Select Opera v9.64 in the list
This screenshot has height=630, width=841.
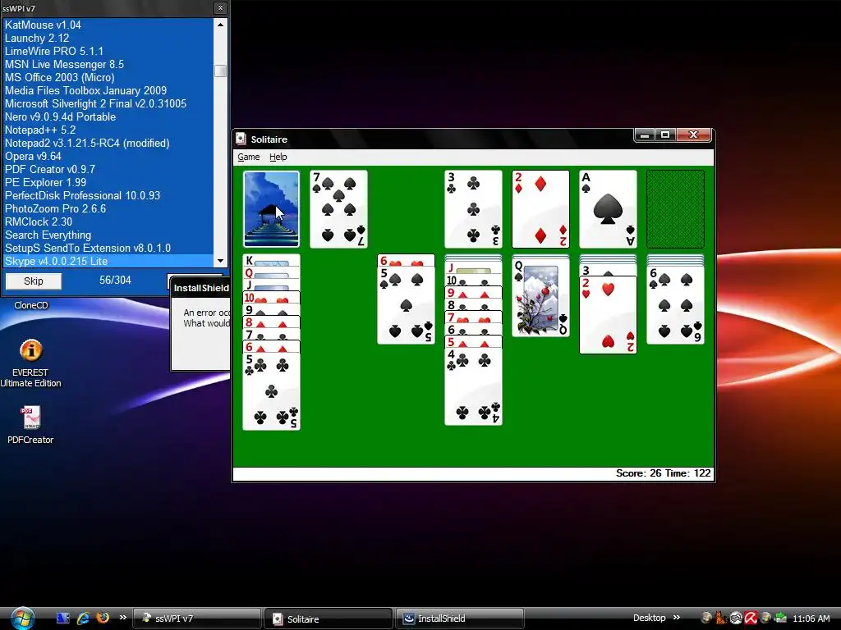(x=108, y=156)
